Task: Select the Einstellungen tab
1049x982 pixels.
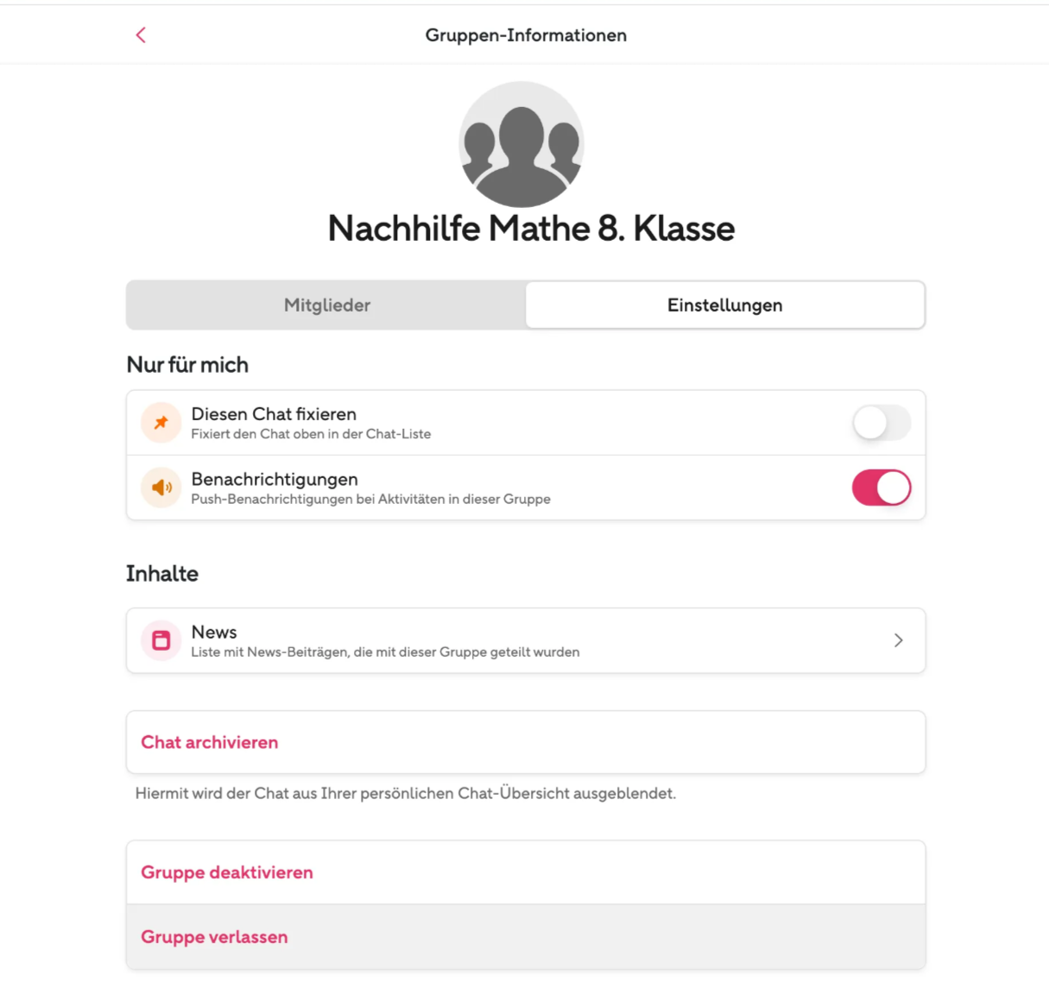Action: click(725, 305)
